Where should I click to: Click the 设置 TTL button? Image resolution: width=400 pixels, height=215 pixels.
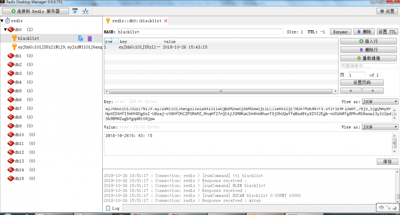click(387, 32)
